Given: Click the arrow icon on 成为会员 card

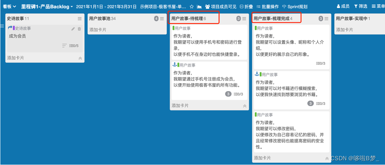Looking at the screenshot, I should (x=10, y=28).
